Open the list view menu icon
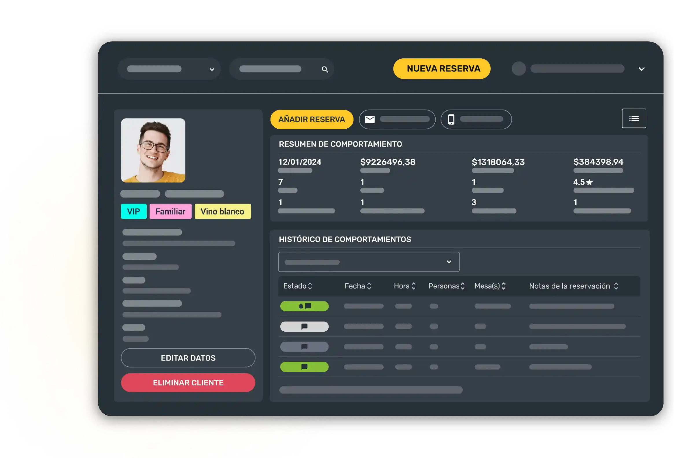 tap(634, 119)
